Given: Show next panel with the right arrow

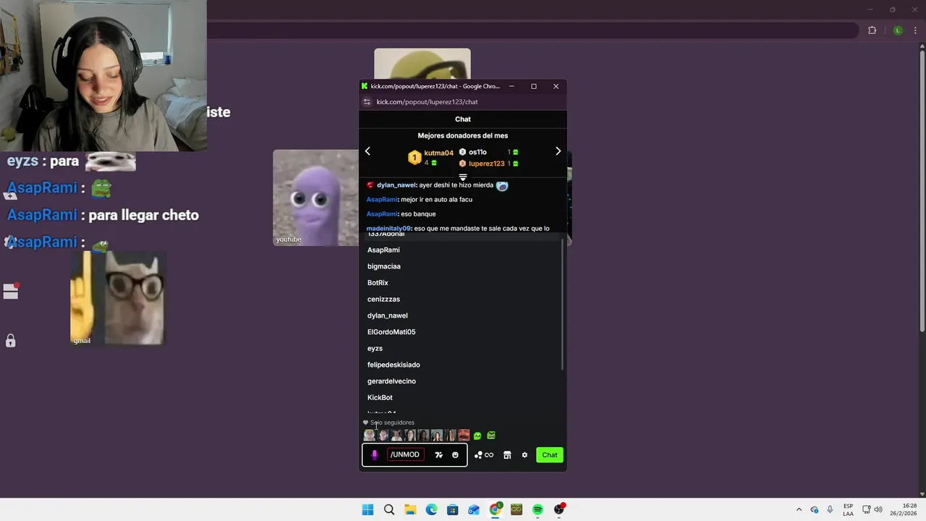Looking at the screenshot, I should coord(558,151).
